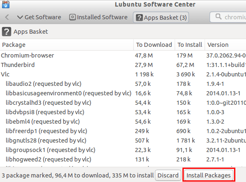Select libhogweed2 (requested by vlc)
This screenshot has height=182, width=246.
pos(123,159)
